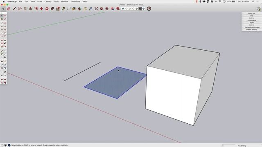Screen dimensions: 262x147
Task: Click the Fog Settings label at bottom right
Action: coord(242,146)
